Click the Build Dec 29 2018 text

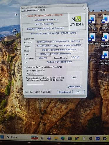[x=38, y=92]
